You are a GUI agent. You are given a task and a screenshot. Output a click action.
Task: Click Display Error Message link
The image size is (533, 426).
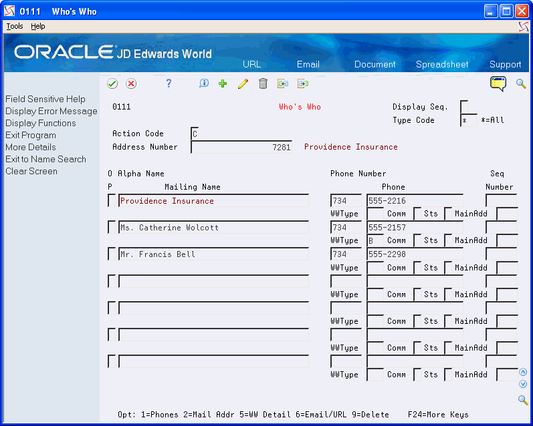(51, 112)
